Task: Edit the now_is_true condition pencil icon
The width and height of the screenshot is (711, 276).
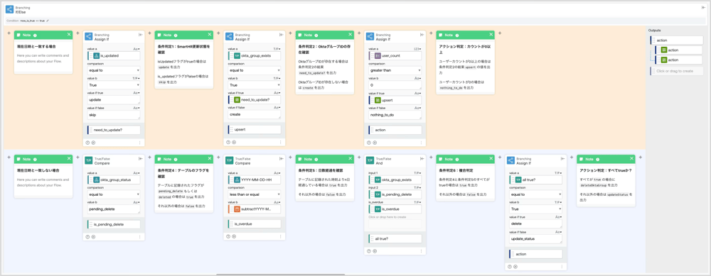Action: 48,21
